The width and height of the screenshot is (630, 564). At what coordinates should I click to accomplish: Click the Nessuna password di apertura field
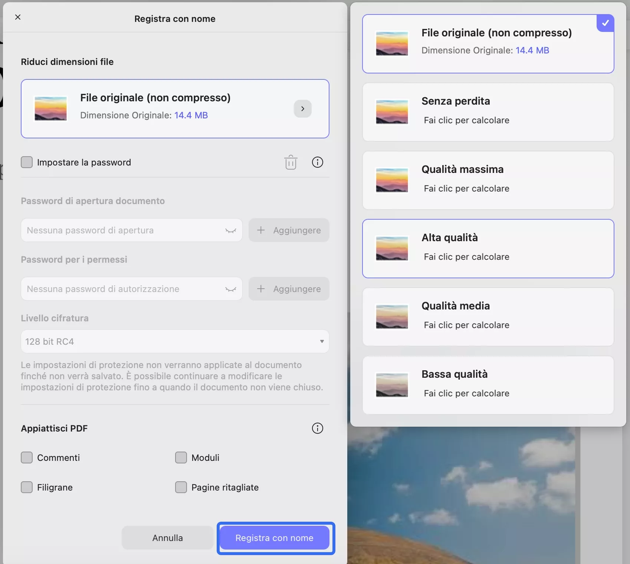(x=132, y=230)
